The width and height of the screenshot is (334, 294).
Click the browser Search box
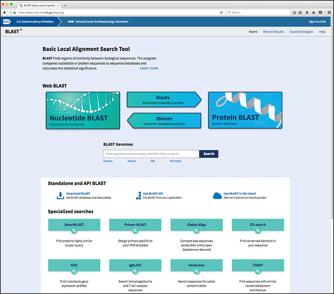259,13
